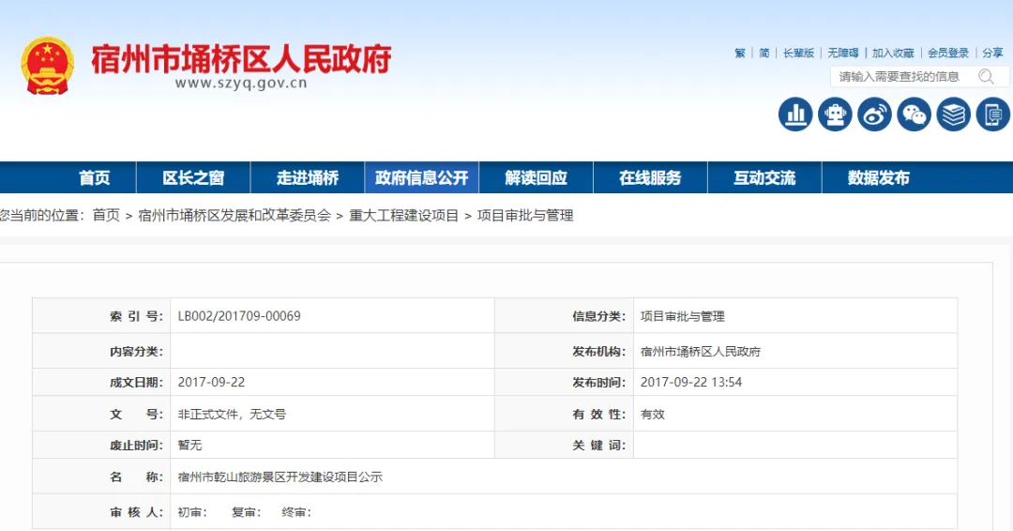1013x531 pixels.
Task: Open 解读回应 navigation tab
Action: [x=537, y=177]
